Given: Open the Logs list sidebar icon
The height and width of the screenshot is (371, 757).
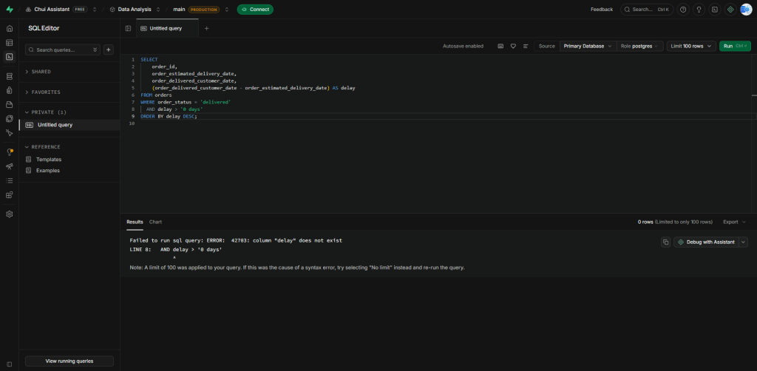Looking at the screenshot, I should click(9, 180).
